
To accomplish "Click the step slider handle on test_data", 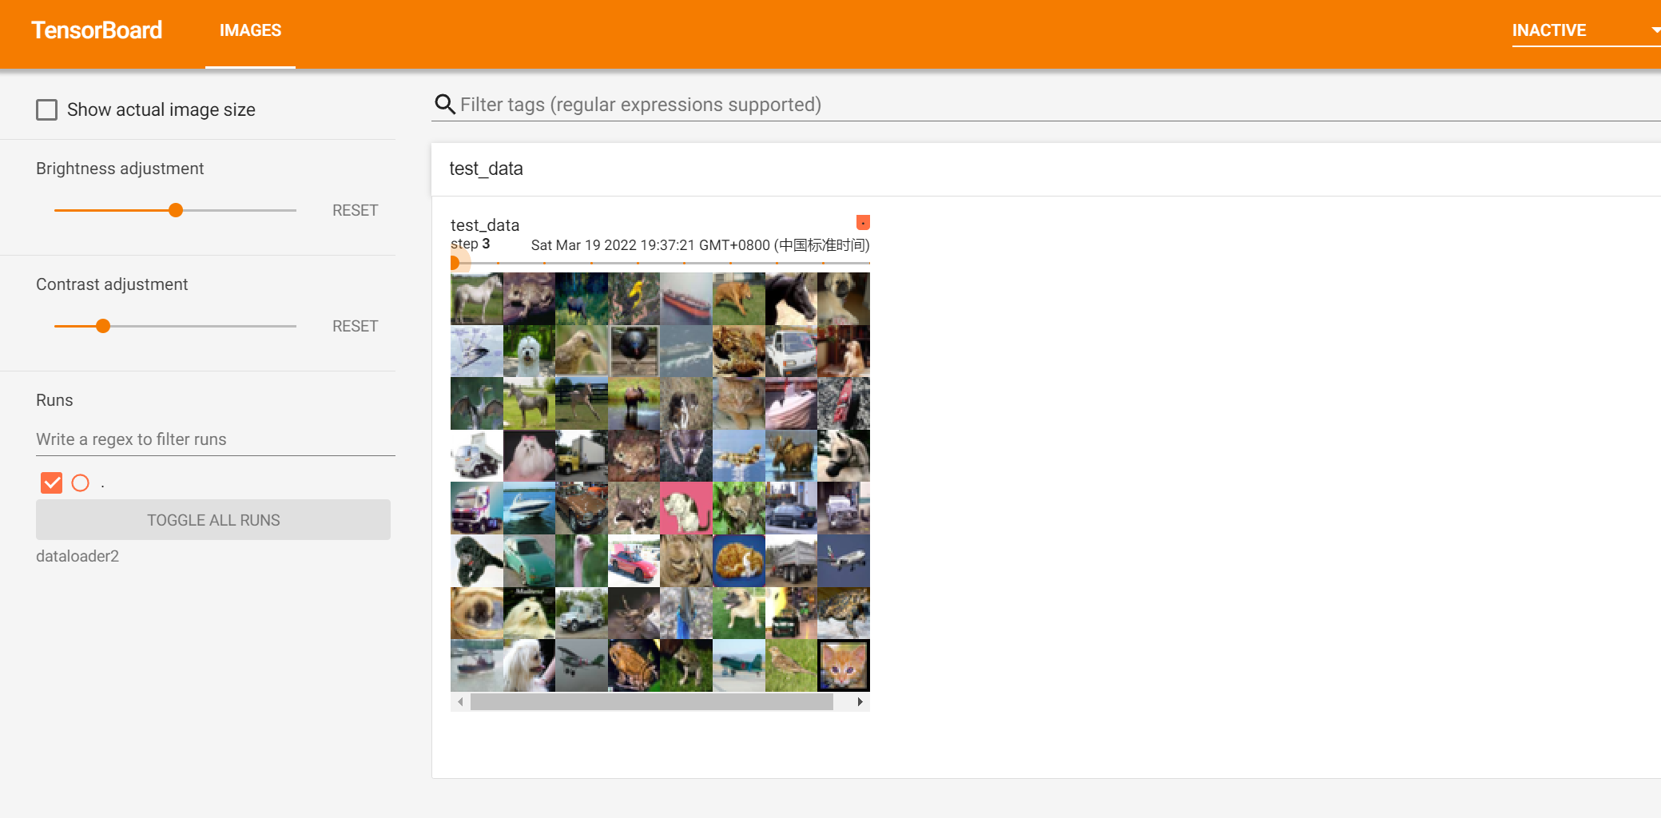I will [454, 263].
